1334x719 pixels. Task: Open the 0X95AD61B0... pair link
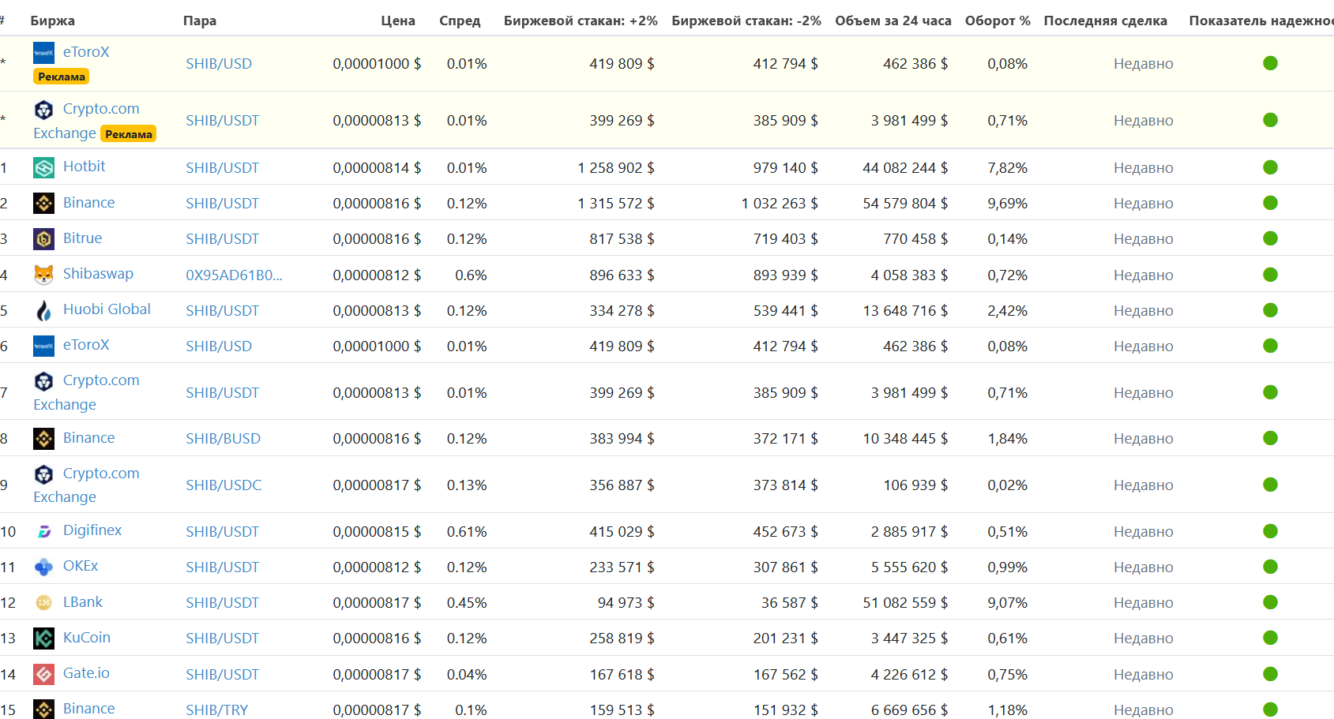[x=234, y=275]
